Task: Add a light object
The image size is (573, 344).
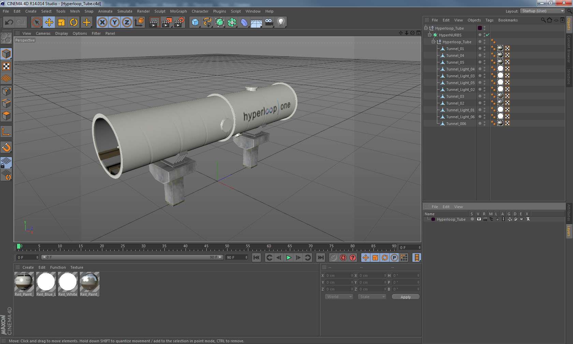Action: (x=281, y=22)
